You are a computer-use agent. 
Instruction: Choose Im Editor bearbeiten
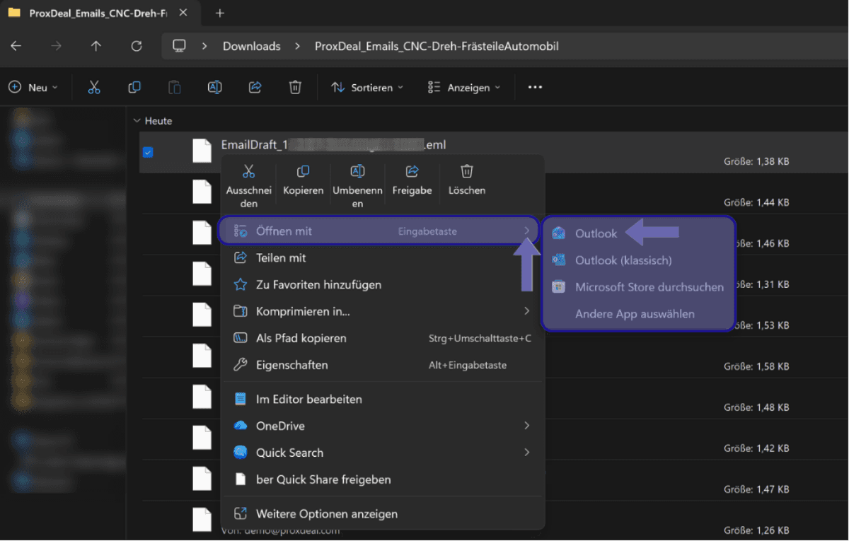381,399
